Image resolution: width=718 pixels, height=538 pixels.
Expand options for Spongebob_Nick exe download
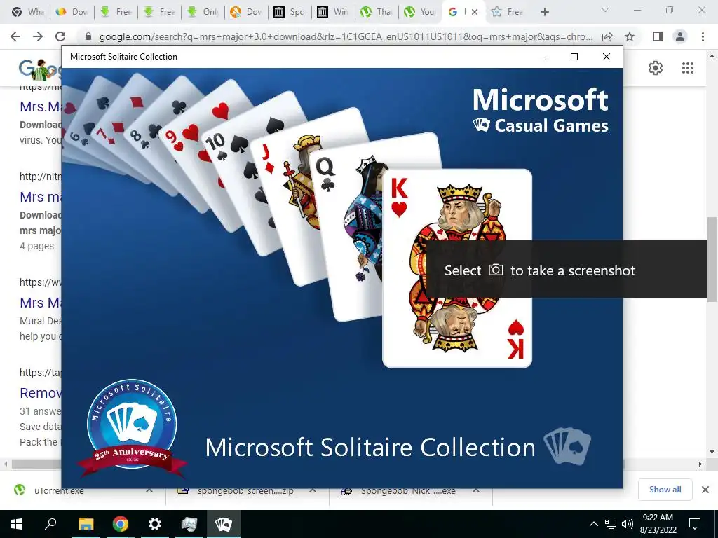[x=476, y=490]
